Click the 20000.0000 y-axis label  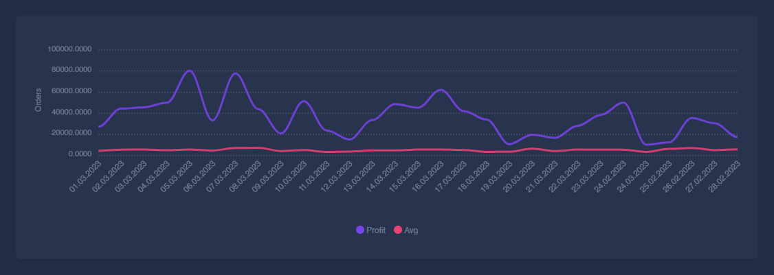coord(71,134)
